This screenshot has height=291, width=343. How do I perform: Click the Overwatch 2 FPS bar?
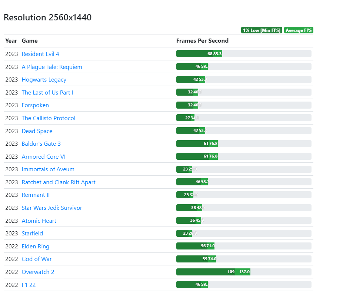click(244, 272)
